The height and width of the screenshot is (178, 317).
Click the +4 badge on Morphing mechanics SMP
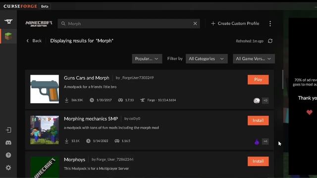click(x=265, y=141)
